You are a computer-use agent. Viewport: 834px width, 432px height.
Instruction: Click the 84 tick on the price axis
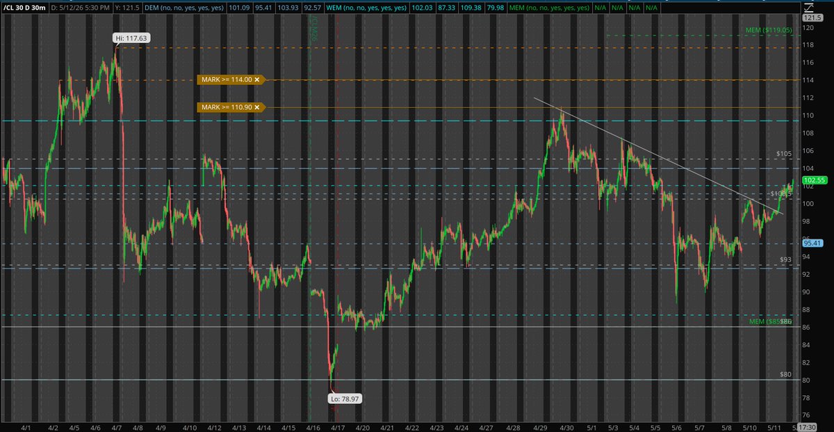(x=806, y=344)
